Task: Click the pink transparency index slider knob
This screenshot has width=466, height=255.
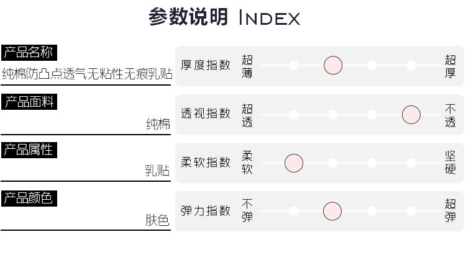Action: (411, 115)
